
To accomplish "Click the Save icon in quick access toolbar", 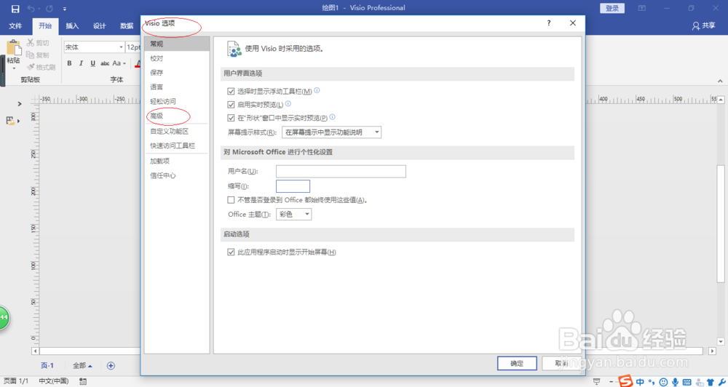I will coord(15,9).
